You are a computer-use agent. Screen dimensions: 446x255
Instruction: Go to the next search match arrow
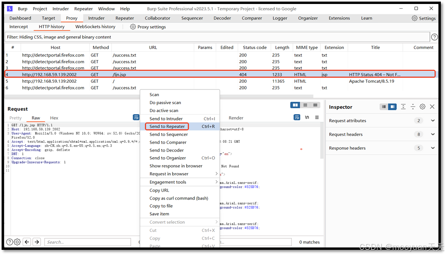point(37,242)
